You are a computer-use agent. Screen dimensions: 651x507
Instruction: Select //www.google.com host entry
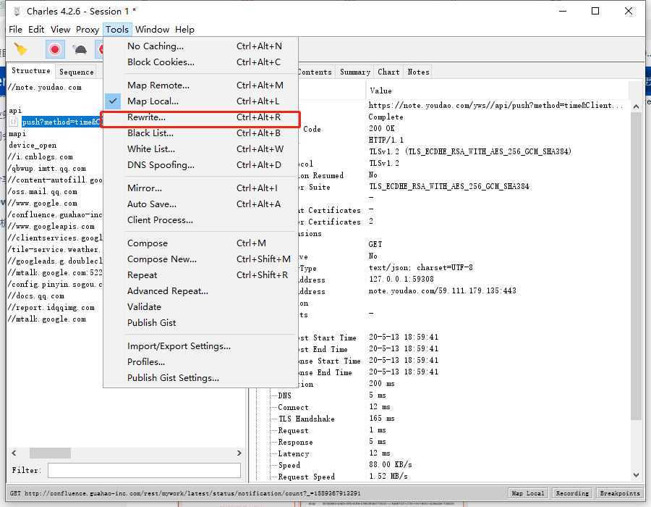click(x=43, y=204)
